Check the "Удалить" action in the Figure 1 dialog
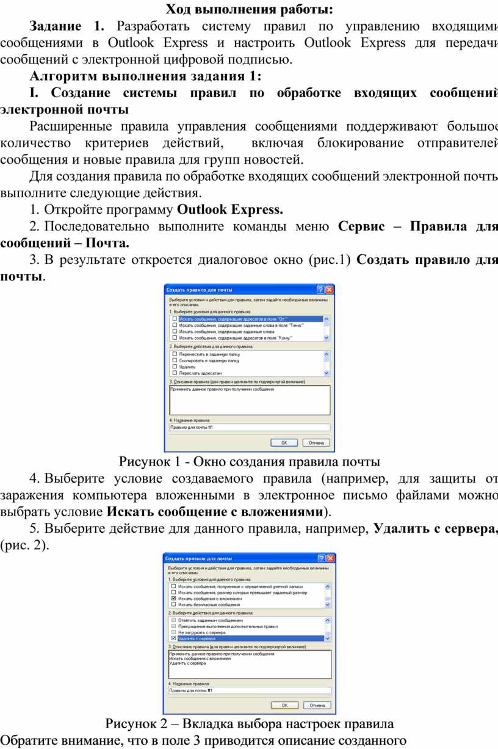Screen dimensions: 498x749 click(175, 367)
